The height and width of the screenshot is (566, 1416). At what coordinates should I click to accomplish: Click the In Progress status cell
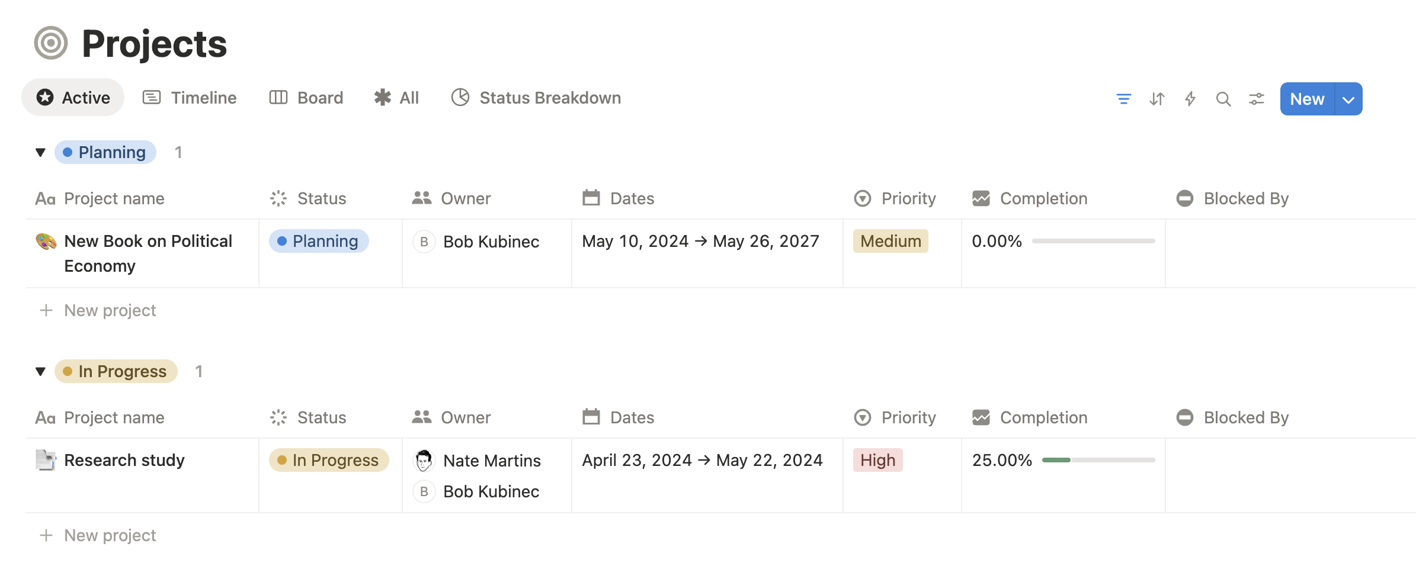(329, 461)
